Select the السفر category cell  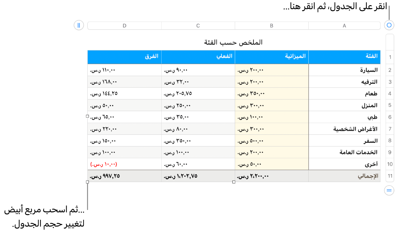point(344,140)
